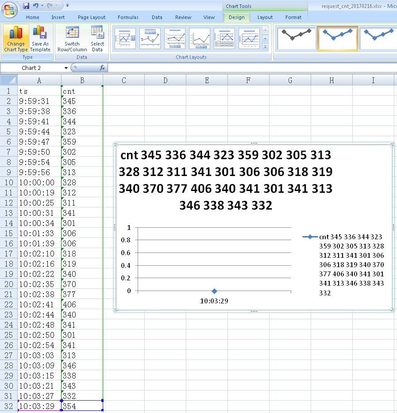Expand the Chart Layouts gallery

click(266, 47)
